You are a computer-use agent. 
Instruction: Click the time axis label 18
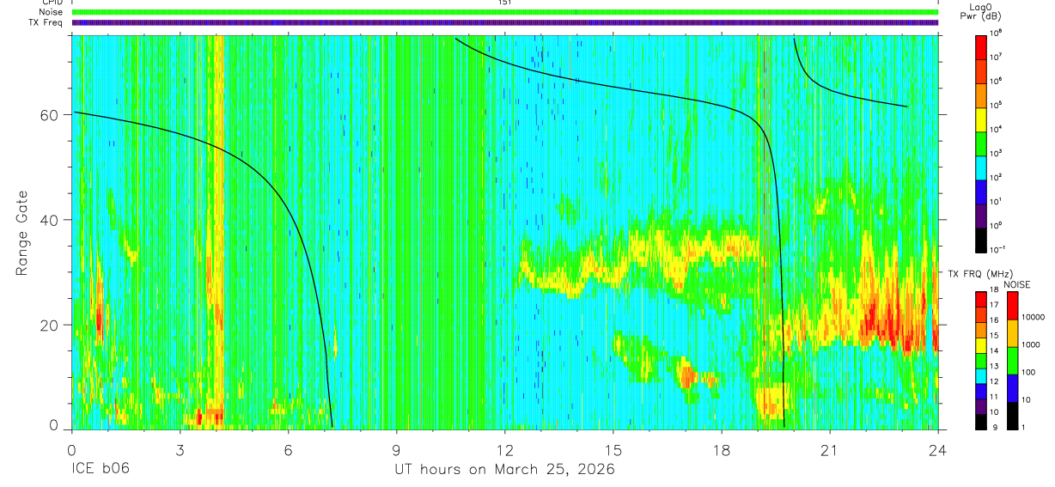(722, 449)
